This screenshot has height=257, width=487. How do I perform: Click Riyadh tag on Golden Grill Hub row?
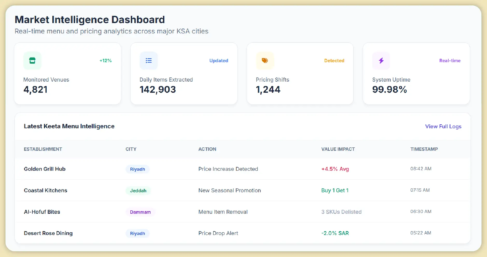(137, 169)
